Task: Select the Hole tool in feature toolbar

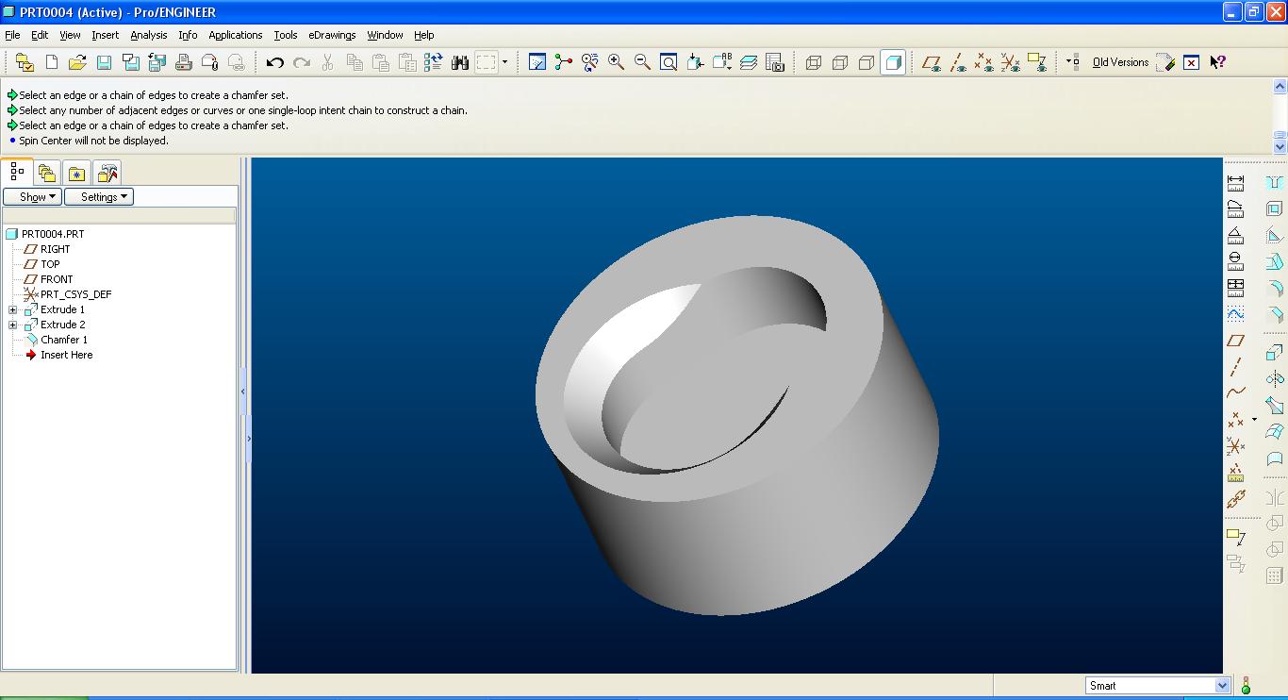Action: pos(1275,182)
